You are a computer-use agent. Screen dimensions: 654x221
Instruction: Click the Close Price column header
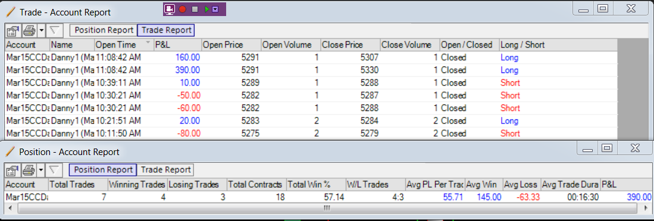coord(350,45)
